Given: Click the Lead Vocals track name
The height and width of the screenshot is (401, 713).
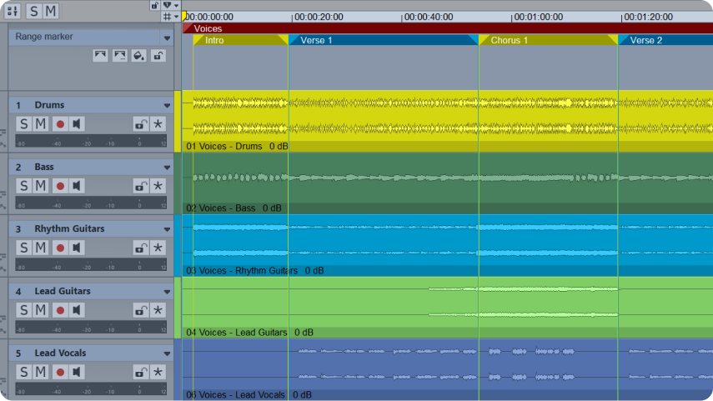Looking at the screenshot, I should click(x=60, y=353).
